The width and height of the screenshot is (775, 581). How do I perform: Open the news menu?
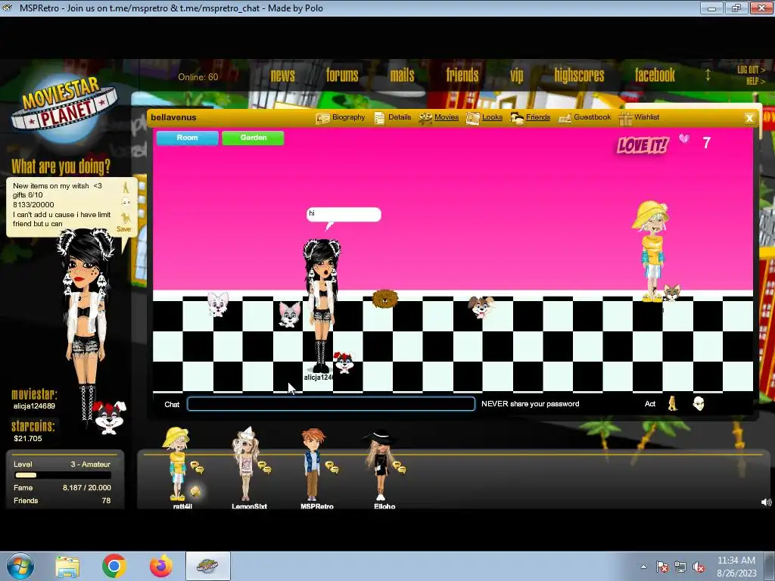283,75
